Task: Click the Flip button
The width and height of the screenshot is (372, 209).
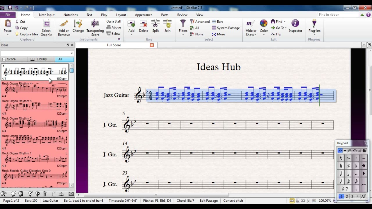Action: pos(276,34)
